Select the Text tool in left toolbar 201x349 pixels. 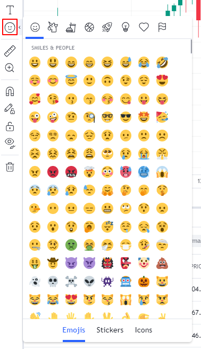[10, 10]
